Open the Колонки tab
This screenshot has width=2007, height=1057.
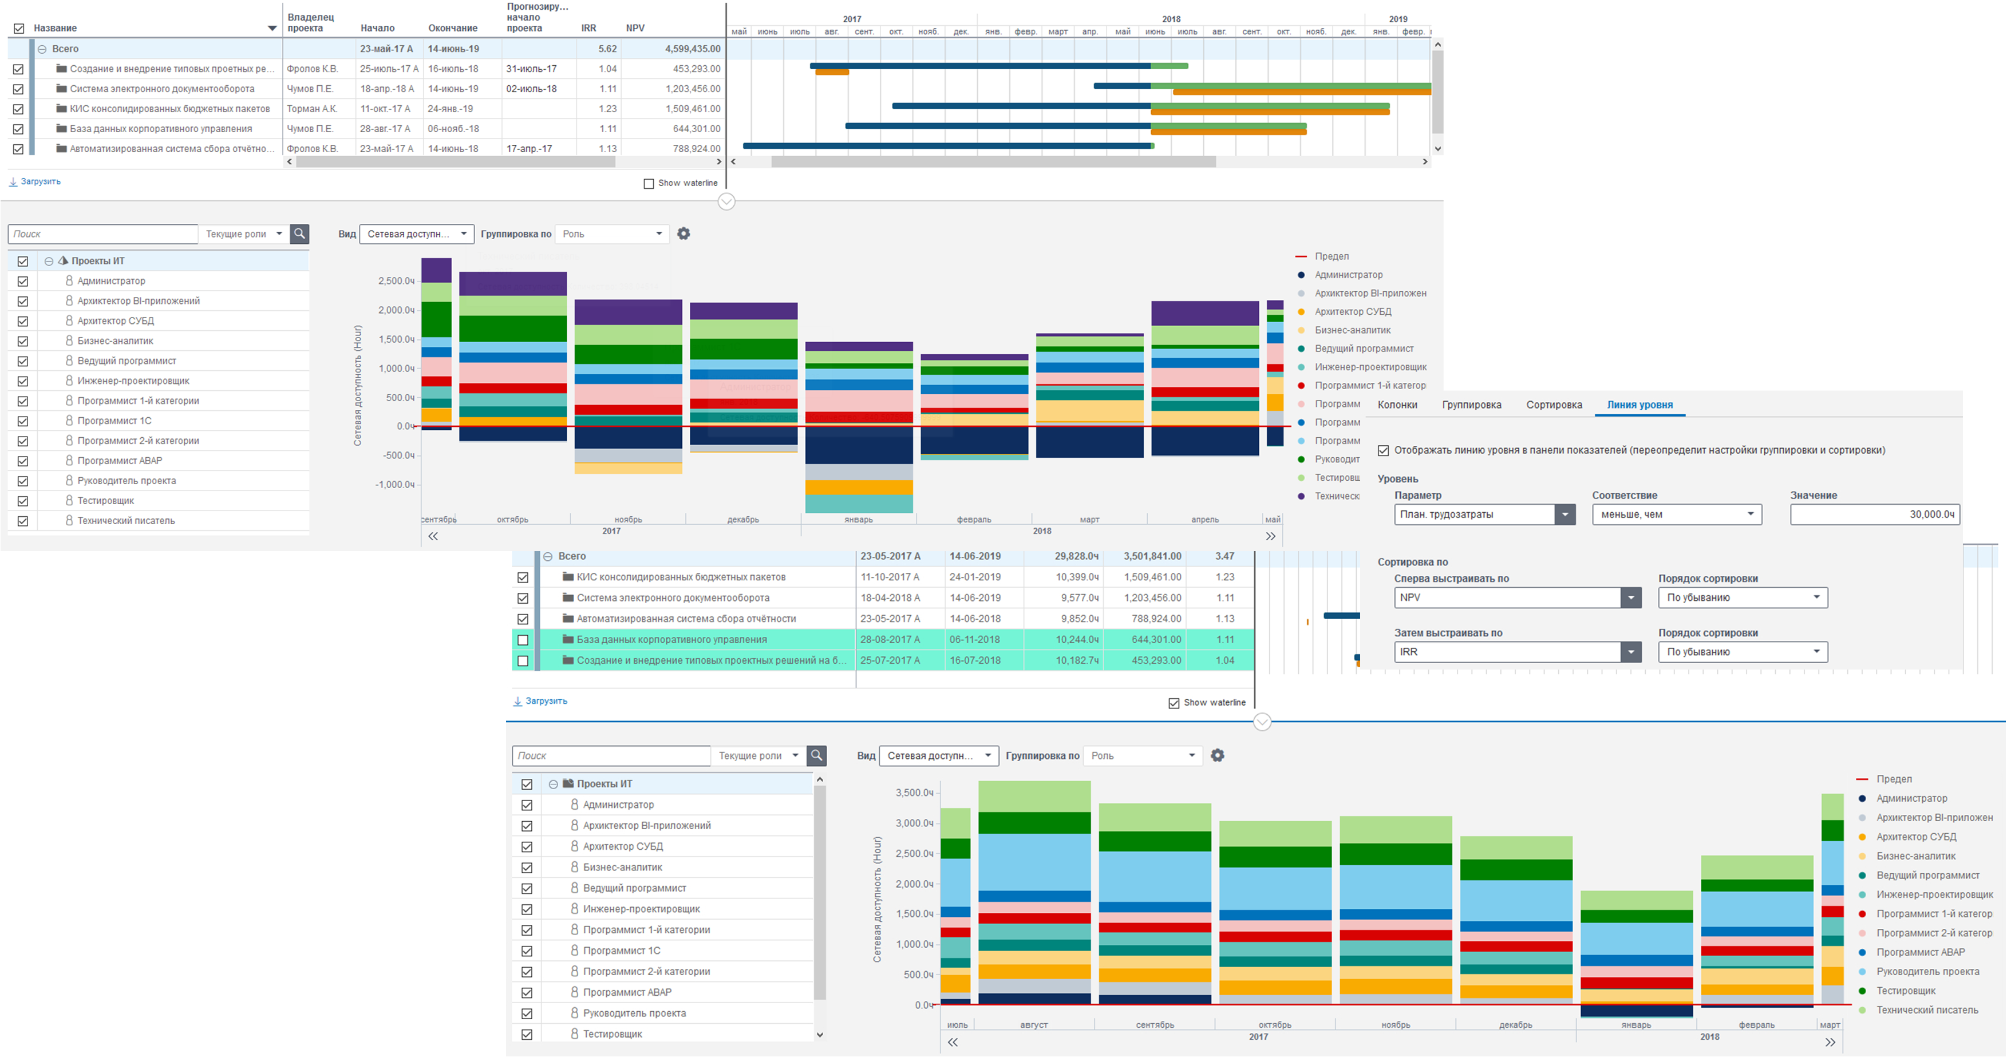(1397, 405)
